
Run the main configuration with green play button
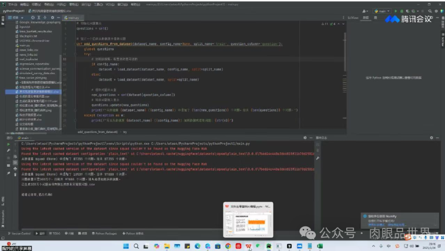[396, 11]
